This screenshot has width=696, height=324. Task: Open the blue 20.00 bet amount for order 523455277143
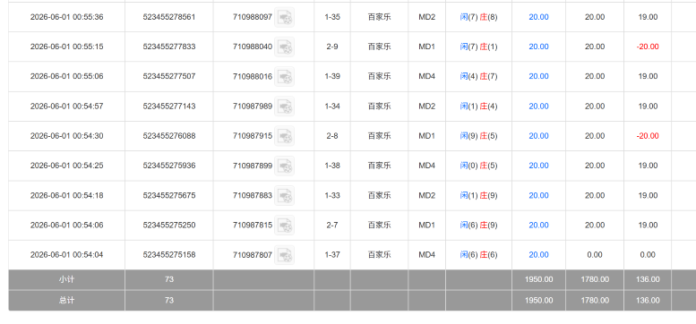pyautogui.click(x=538, y=107)
